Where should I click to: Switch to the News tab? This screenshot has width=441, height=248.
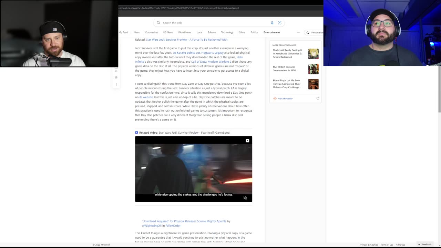137,32
